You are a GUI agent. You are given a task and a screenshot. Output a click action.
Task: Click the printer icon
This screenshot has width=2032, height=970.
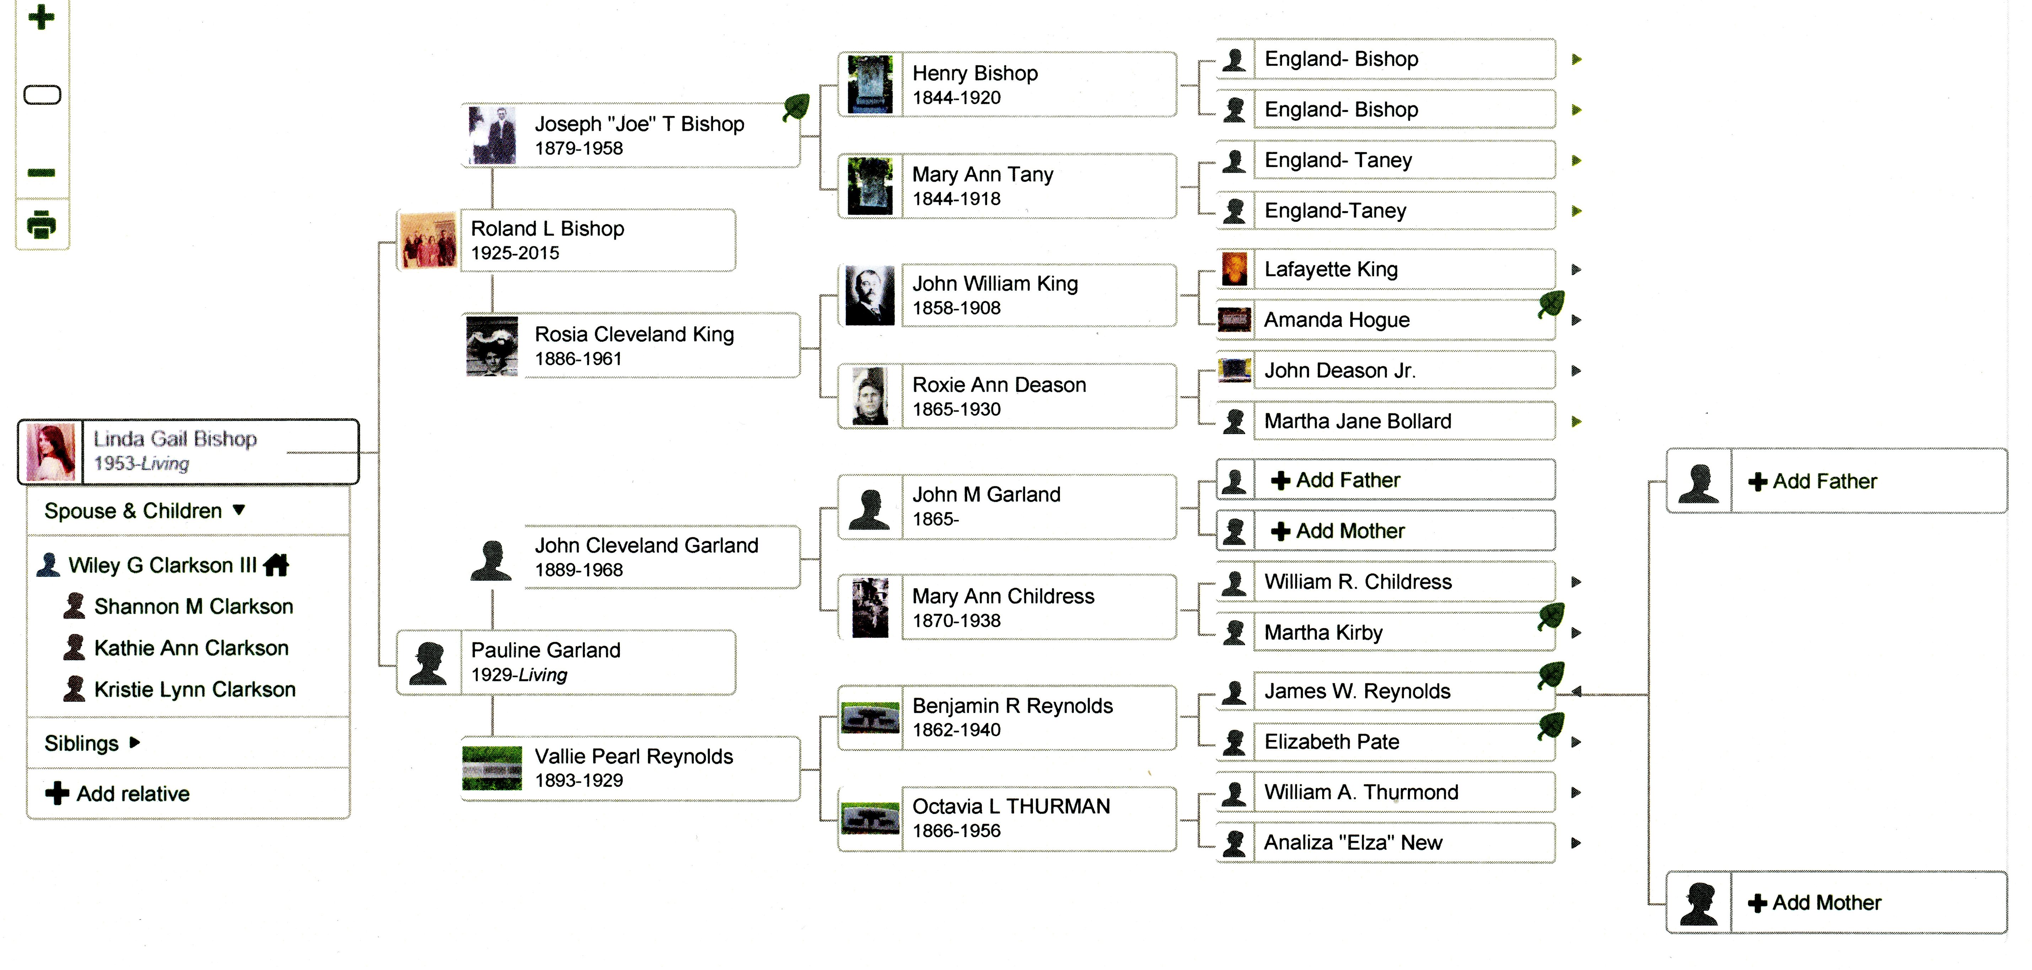click(42, 224)
